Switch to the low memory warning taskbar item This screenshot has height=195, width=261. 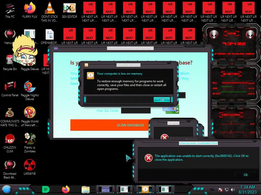(x=145, y=189)
